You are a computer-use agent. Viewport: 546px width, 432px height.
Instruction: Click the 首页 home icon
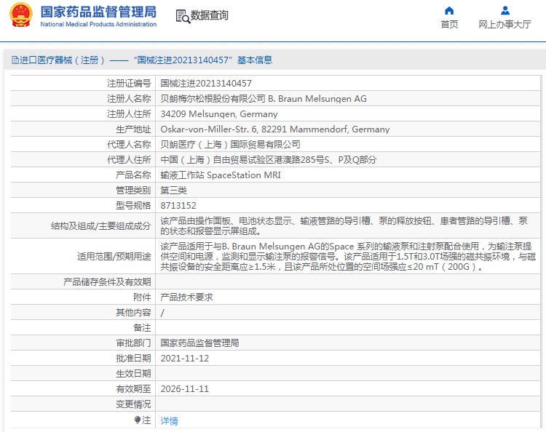click(449, 11)
